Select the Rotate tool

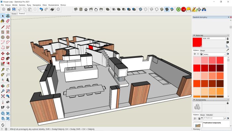click(3, 59)
